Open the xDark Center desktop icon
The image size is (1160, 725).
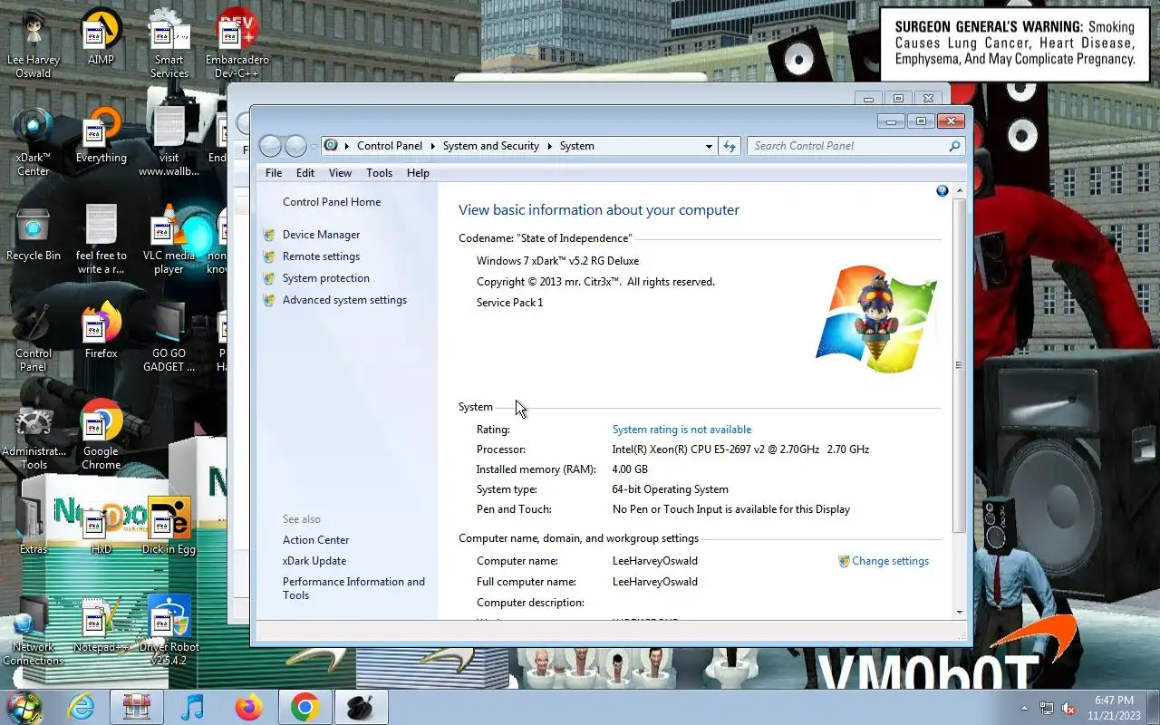tap(34, 142)
